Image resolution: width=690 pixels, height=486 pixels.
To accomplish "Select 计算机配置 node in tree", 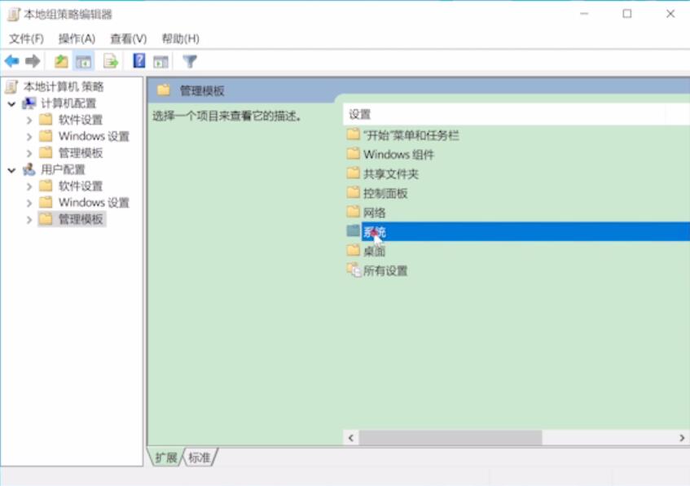I will pos(68,103).
